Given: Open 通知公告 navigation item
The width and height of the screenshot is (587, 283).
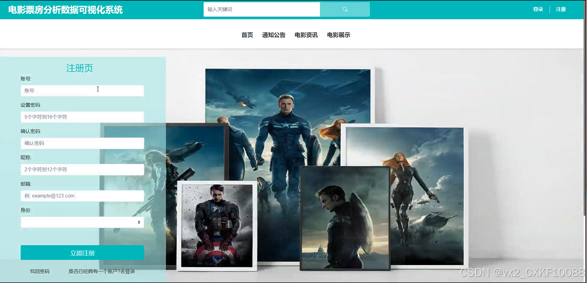Looking at the screenshot, I should tap(274, 35).
